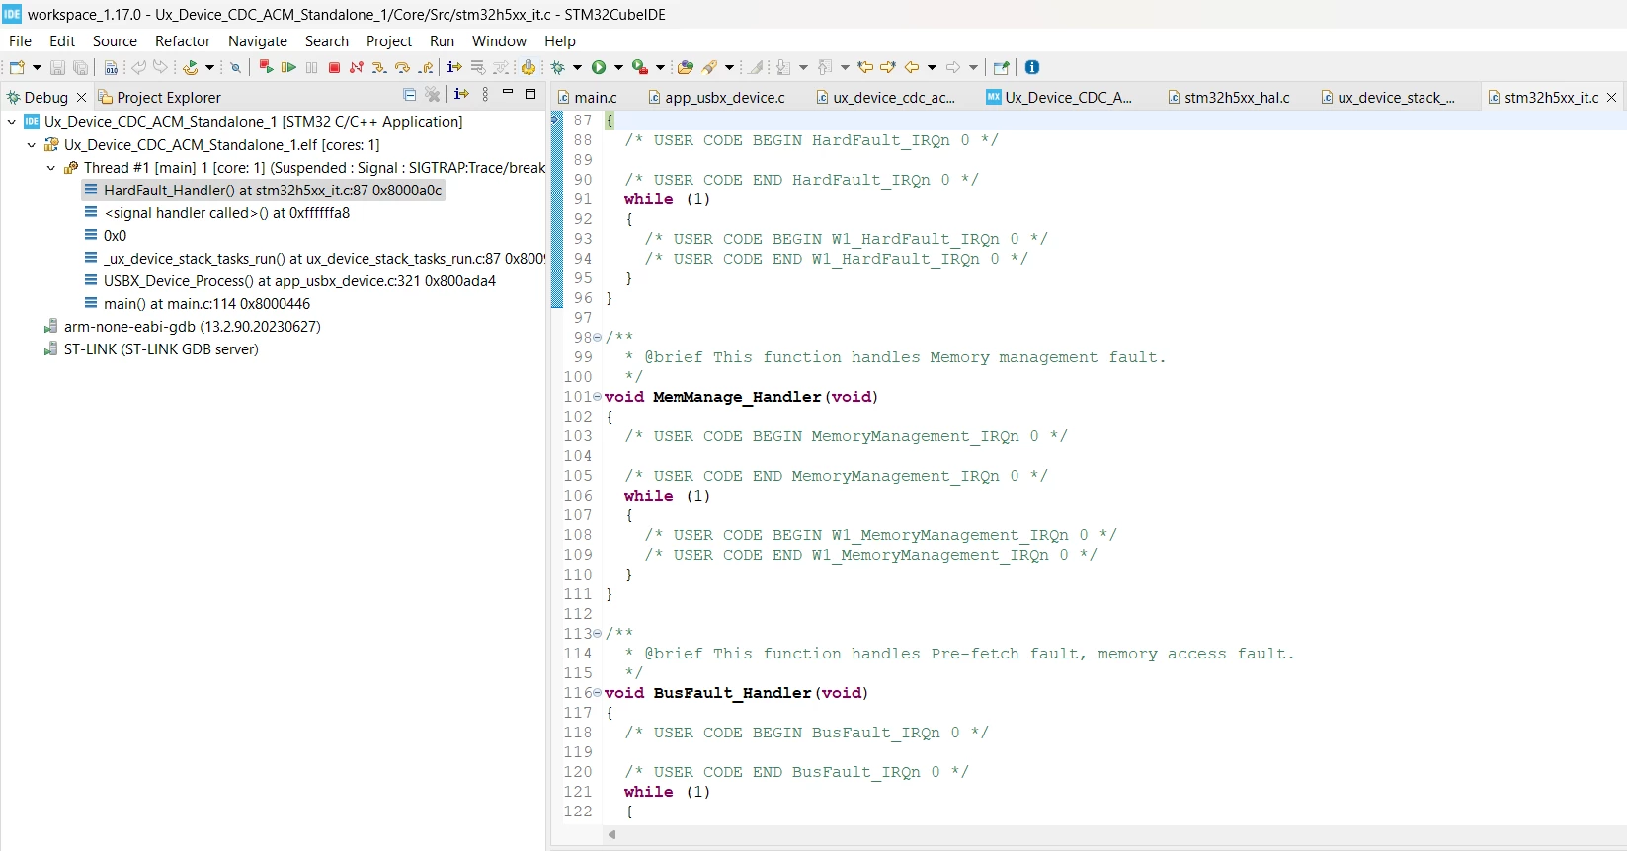The height and width of the screenshot is (851, 1627).
Task: Close the stm32h5xx_it.c tab
Action: (x=1612, y=97)
